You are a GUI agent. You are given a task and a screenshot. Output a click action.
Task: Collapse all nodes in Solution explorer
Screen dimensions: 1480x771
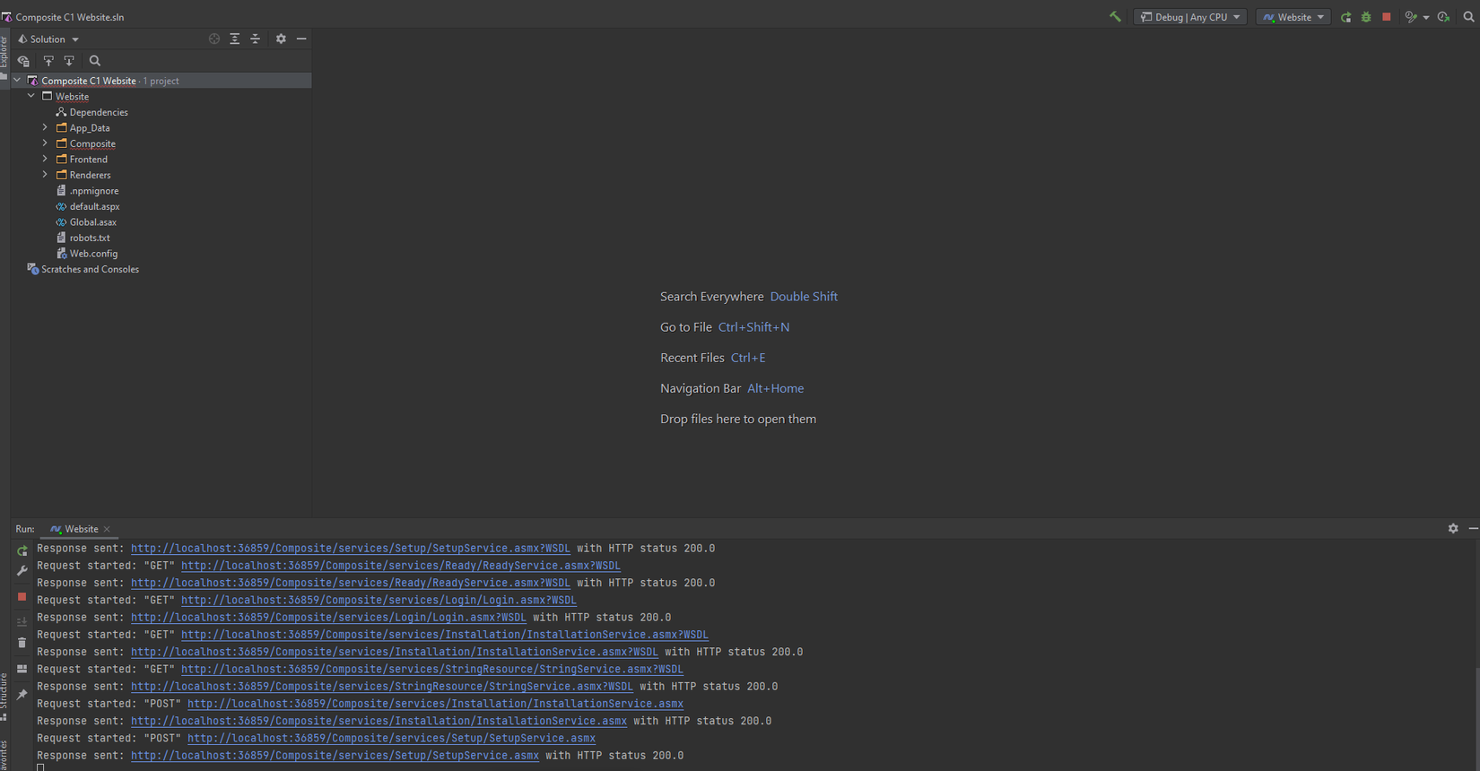tap(256, 39)
